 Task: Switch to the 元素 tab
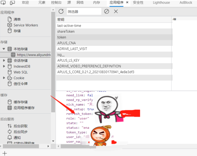(x=42, y=3)
